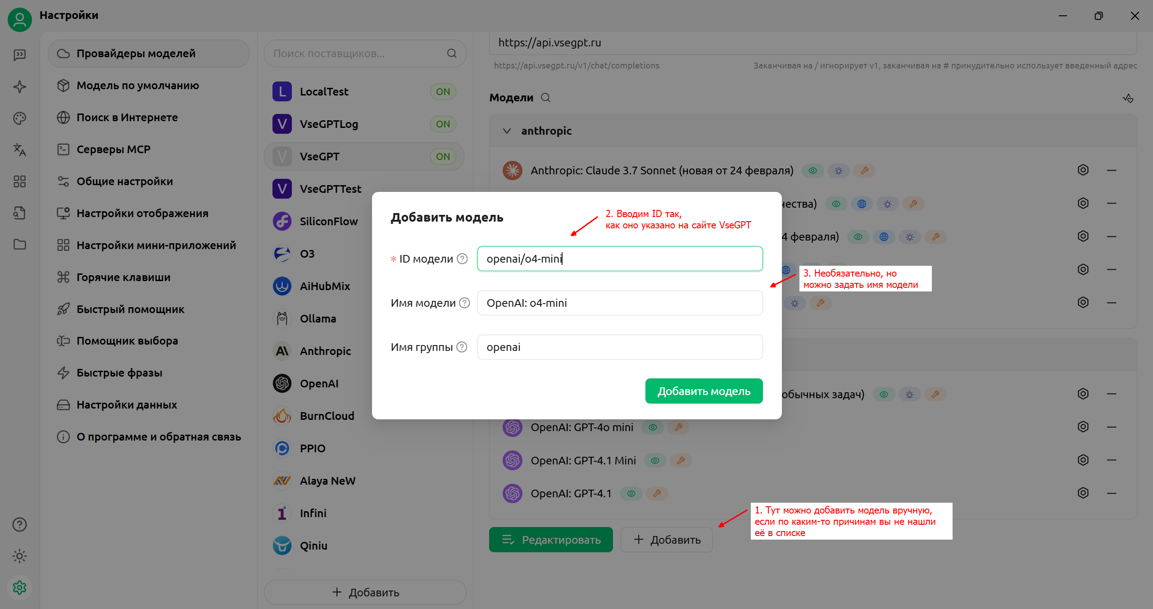
Task: Click Добавить button below models list
Action: click(667, 540)
